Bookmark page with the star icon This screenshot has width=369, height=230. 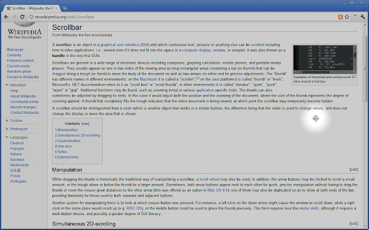click(x=347, y=17)
